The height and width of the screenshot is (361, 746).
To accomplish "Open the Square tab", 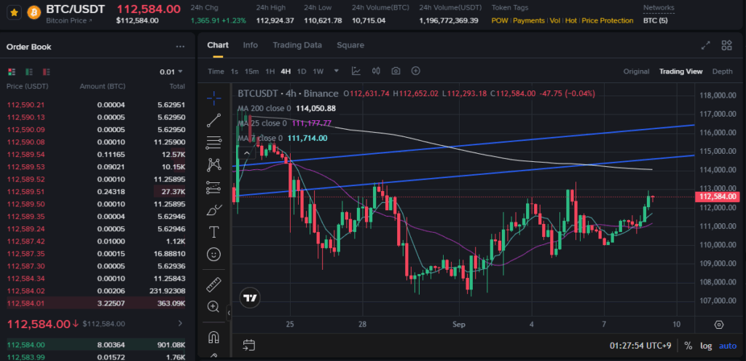I will point(350,45).
